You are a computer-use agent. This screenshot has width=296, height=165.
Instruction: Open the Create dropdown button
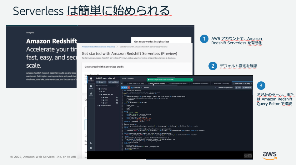click(101, 82)
